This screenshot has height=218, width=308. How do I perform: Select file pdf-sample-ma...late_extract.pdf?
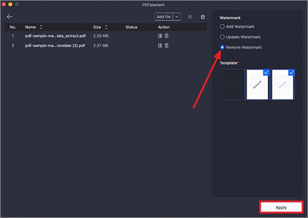tap(55, 36)
